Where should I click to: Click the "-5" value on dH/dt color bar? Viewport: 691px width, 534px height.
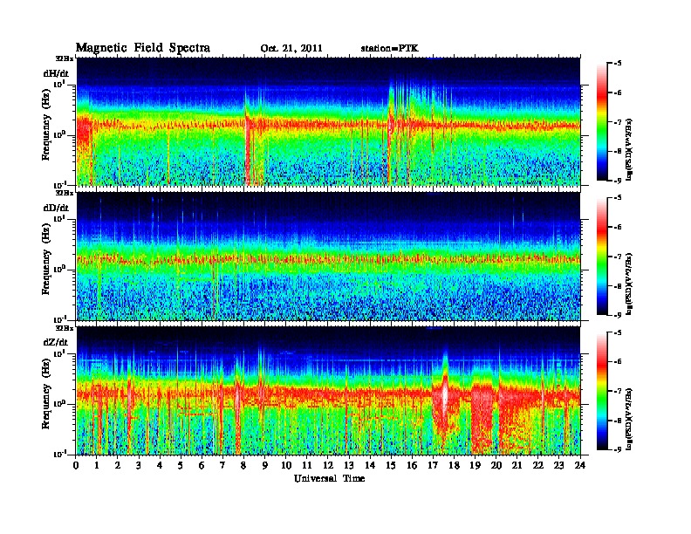coord(618,63)
